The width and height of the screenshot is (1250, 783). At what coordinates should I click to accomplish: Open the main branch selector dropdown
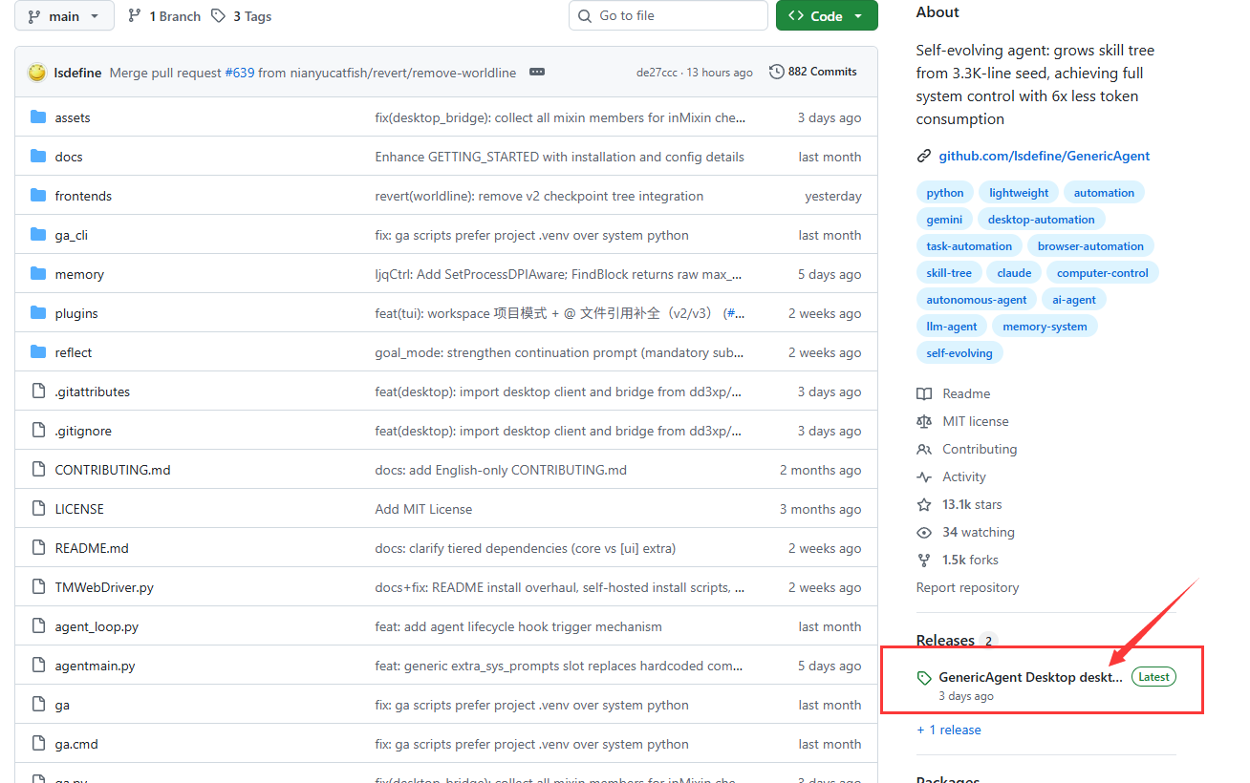coord(64,16)
